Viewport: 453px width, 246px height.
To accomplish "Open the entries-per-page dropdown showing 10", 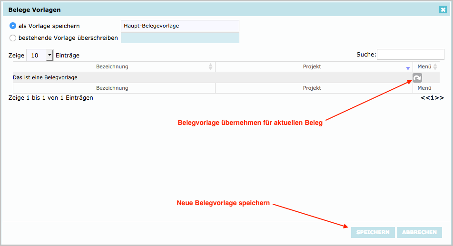I will point(49,56).
